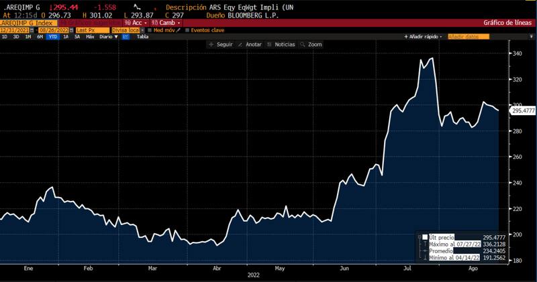Viewport: 537px width, 282px height.
Task: Switch to the YTD range tab
Action: (x=52, y=37)
